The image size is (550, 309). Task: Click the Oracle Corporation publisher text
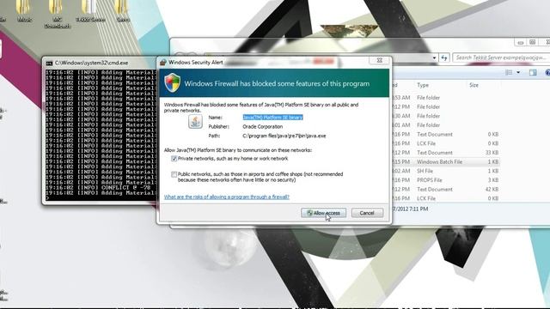pos(262,126)
